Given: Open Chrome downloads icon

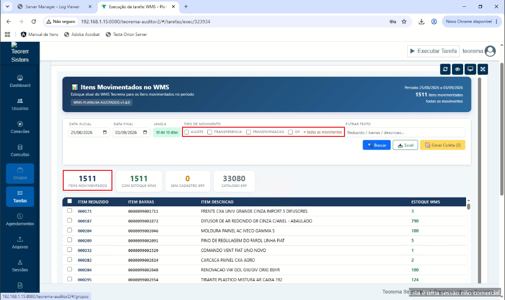Looking at the screenshot, I should pos(421,21).
